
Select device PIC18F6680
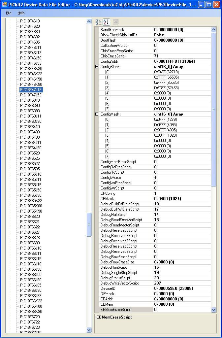pos(30,243)
